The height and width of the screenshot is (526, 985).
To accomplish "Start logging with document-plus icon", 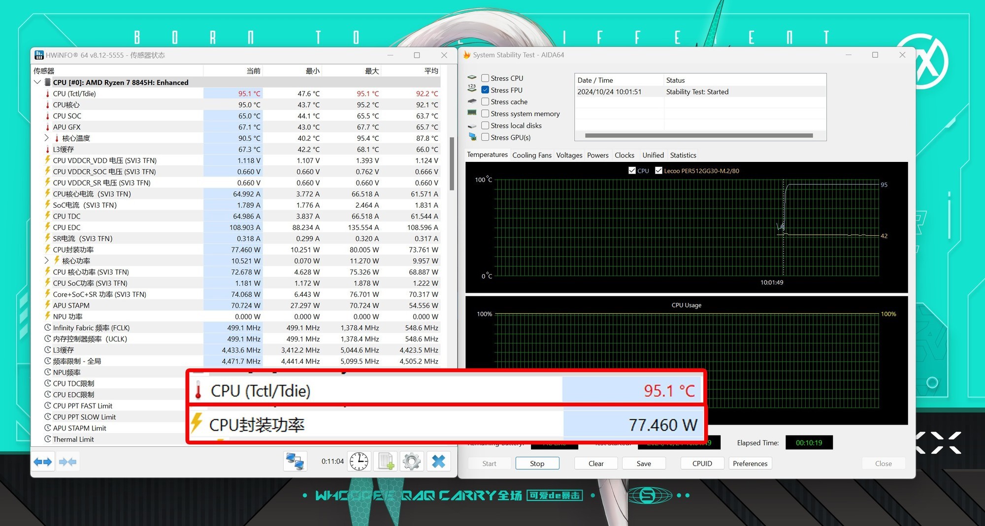I will [386, 462].
